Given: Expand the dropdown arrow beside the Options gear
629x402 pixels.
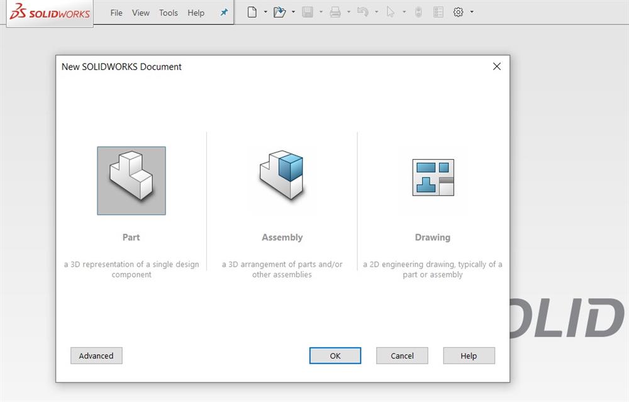Looking at the screenshot, I should 472,12.
